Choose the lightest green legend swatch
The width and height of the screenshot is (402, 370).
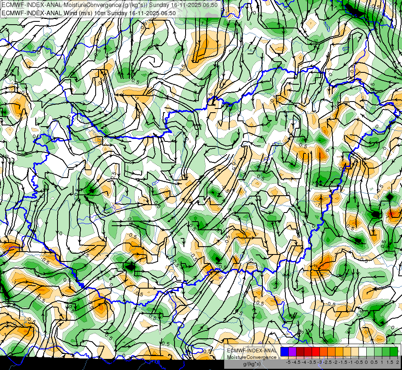pos(370,351)
